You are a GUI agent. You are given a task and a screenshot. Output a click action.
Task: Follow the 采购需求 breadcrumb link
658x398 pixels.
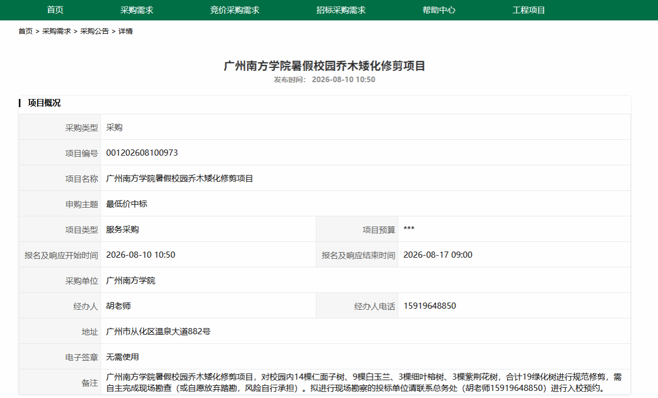click(57, 31)
